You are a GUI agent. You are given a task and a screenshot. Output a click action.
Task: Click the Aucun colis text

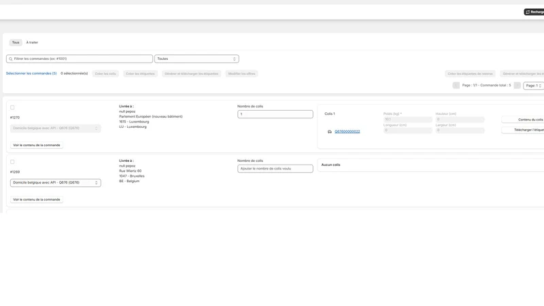pyautogui.click(x=330, y=165)
